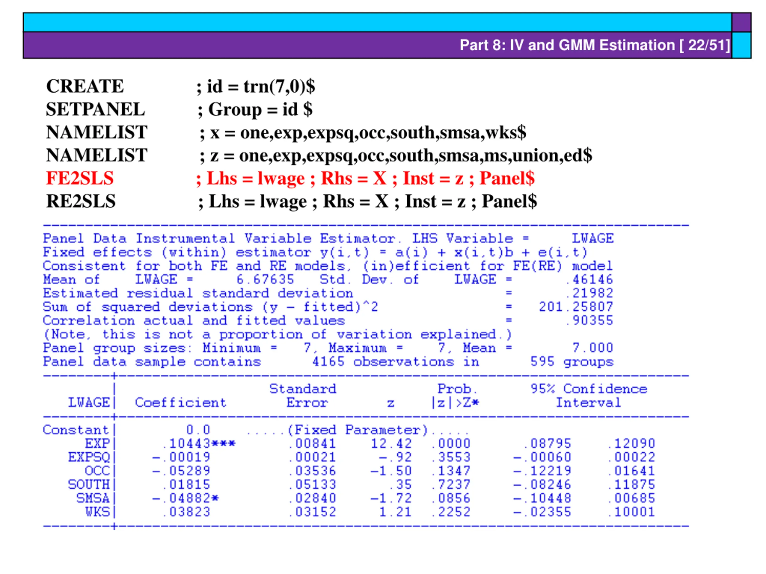Viewport: 766px width, 574px height.
Task: Click correlation value .90355
Action: (589, 321)
